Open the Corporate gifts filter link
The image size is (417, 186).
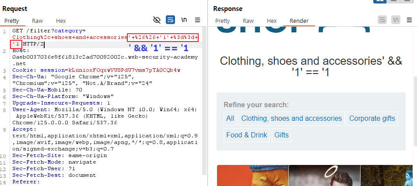point(372,119)
